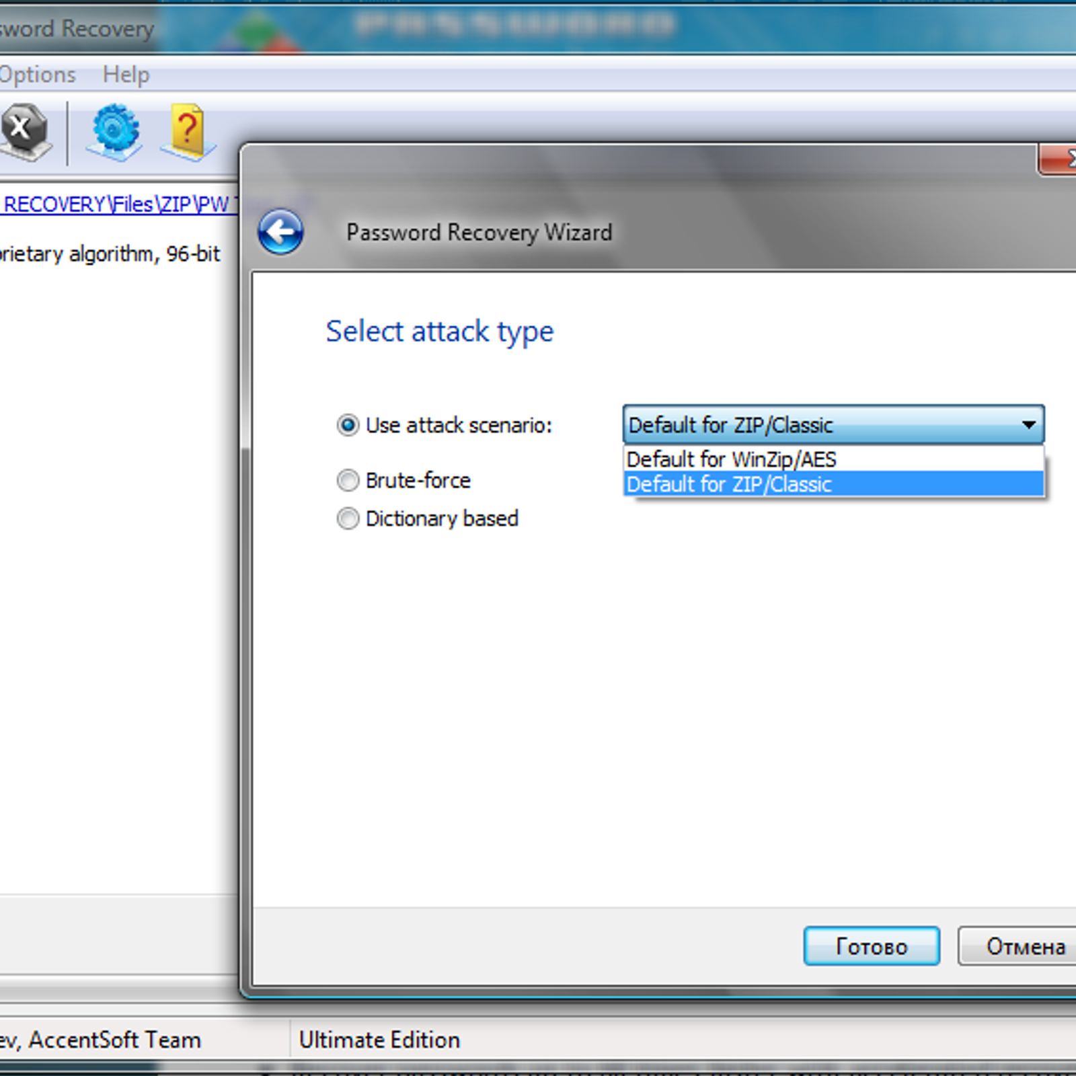
Task: Enable the Dictionary based radio option
Action: point(348,518)
